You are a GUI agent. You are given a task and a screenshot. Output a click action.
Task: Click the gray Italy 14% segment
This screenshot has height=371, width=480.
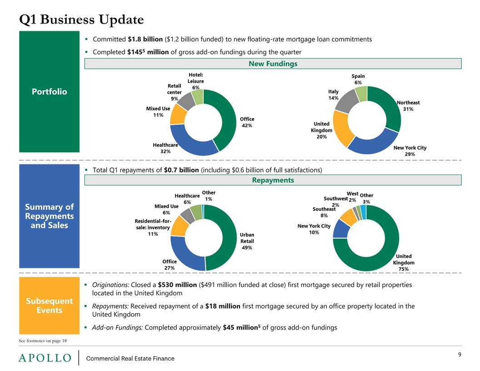[346, 101]
